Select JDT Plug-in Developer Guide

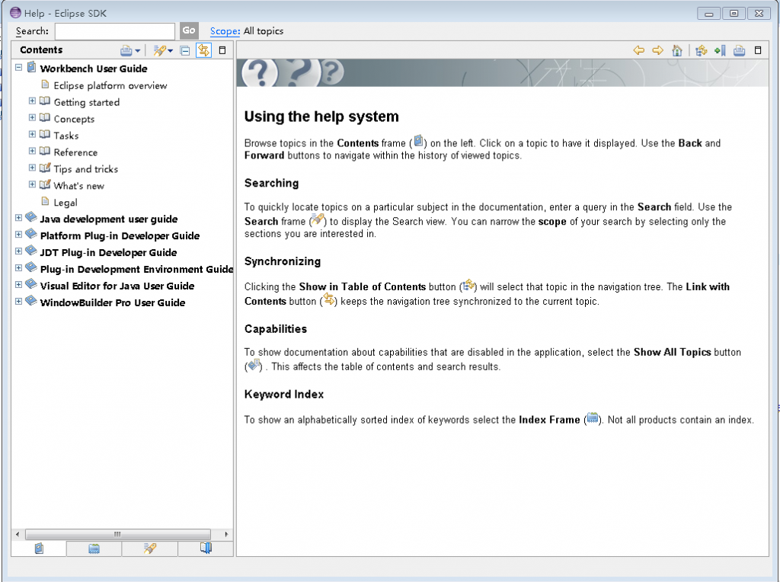tap(108, 253)
